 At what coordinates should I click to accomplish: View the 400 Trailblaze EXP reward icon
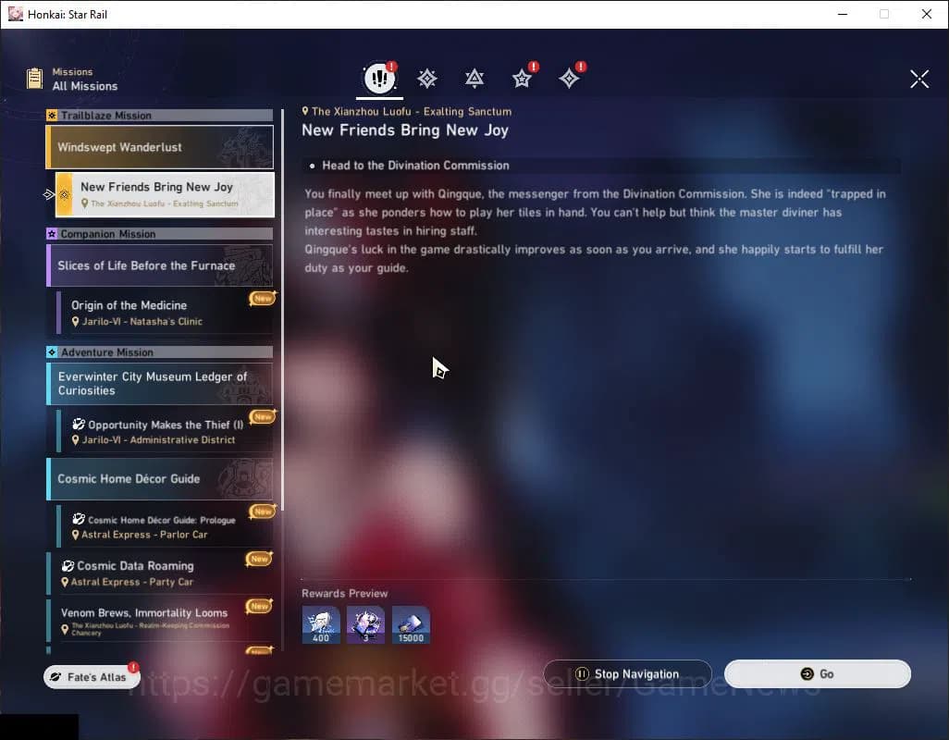(x=321, y=624)
